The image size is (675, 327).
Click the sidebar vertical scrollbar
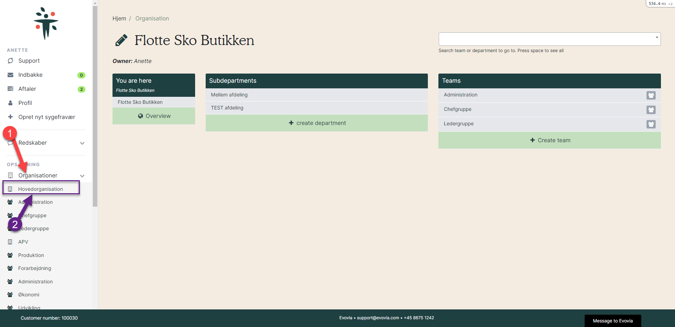coord(95,106)
